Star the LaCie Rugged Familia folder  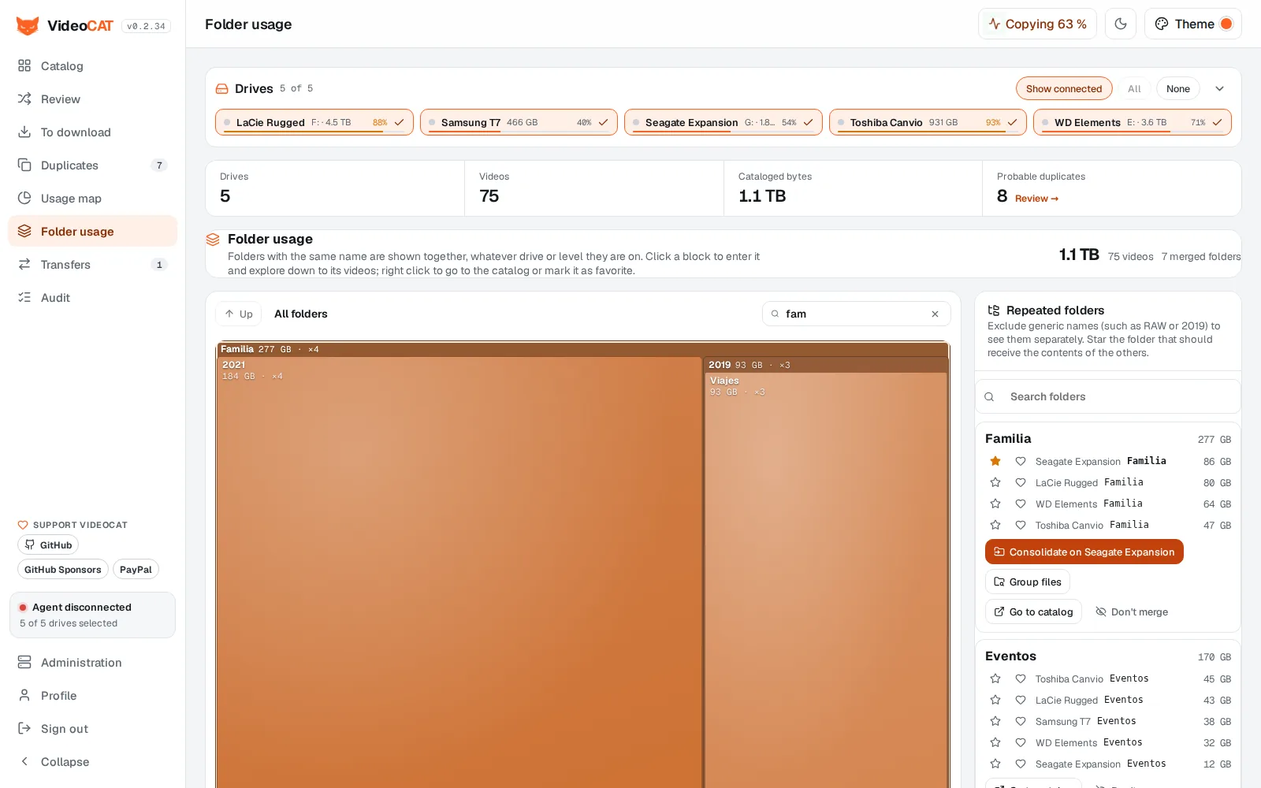(995, 482)
